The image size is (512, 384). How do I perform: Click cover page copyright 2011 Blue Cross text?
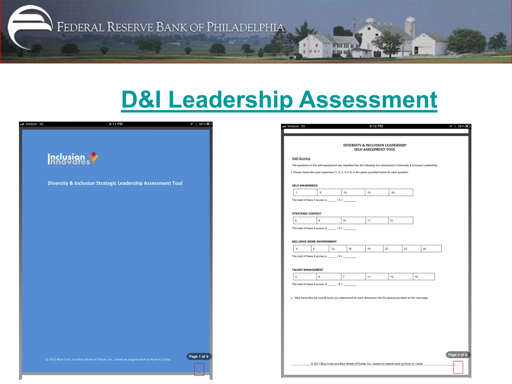click(108, 359)
